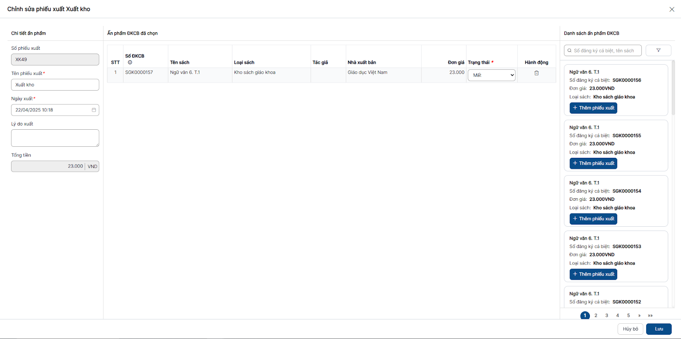Screen dimensions: 681x339
Task: Switch to page 2 of the list
Action: [596, 316]
